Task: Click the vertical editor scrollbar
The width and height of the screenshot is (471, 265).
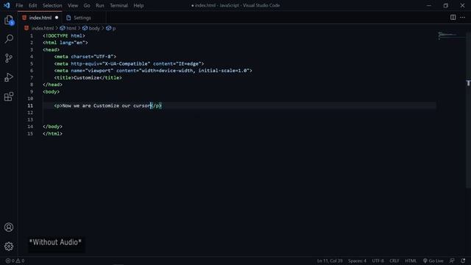Action: [x=468, y=110]
